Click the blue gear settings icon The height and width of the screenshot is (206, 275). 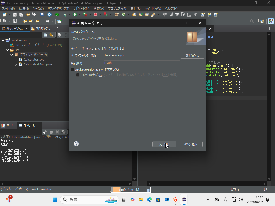point(49,15)
